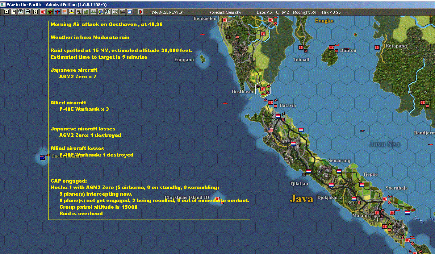Open the information 'i' toolbar icon
The width and height of the screenshot is (435, 254).
click(35, 12)
